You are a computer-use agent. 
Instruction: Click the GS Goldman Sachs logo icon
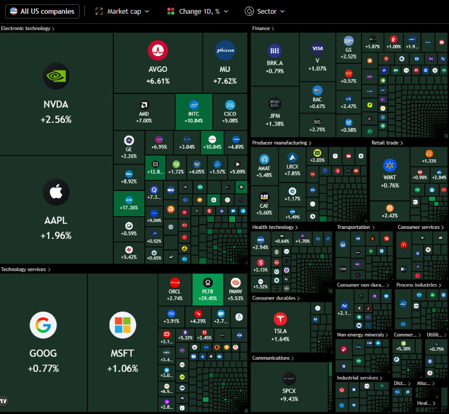[348, 41]
